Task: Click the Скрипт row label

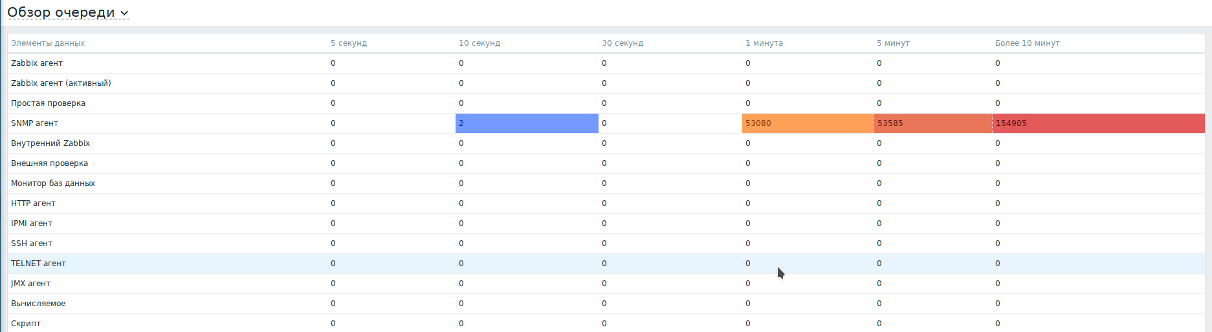Action: click(26, 324)
